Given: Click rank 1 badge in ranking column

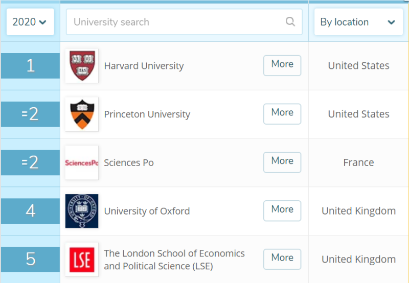Looking at the screenshot, I should (x=30, y=66).
